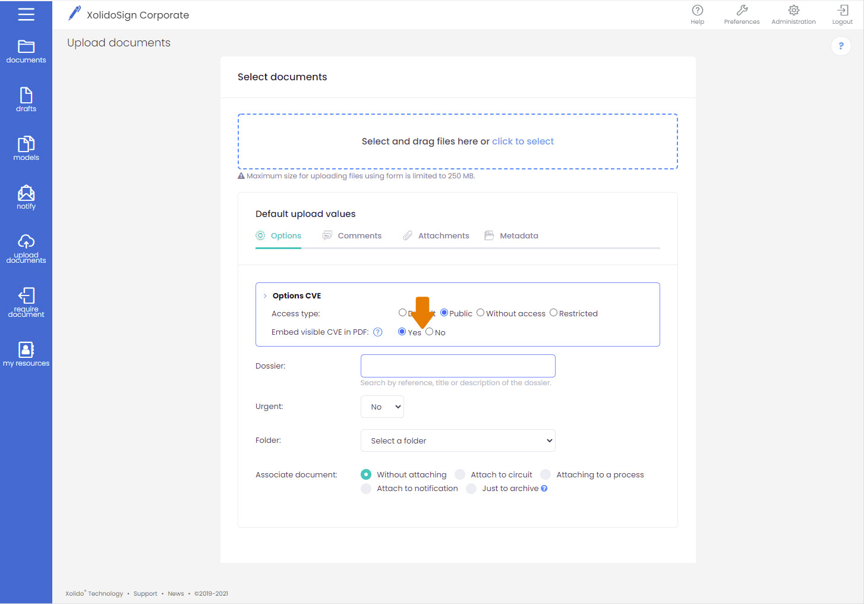Open the notify envelope icon
The image size is (864, 604).
click(26, 193)
